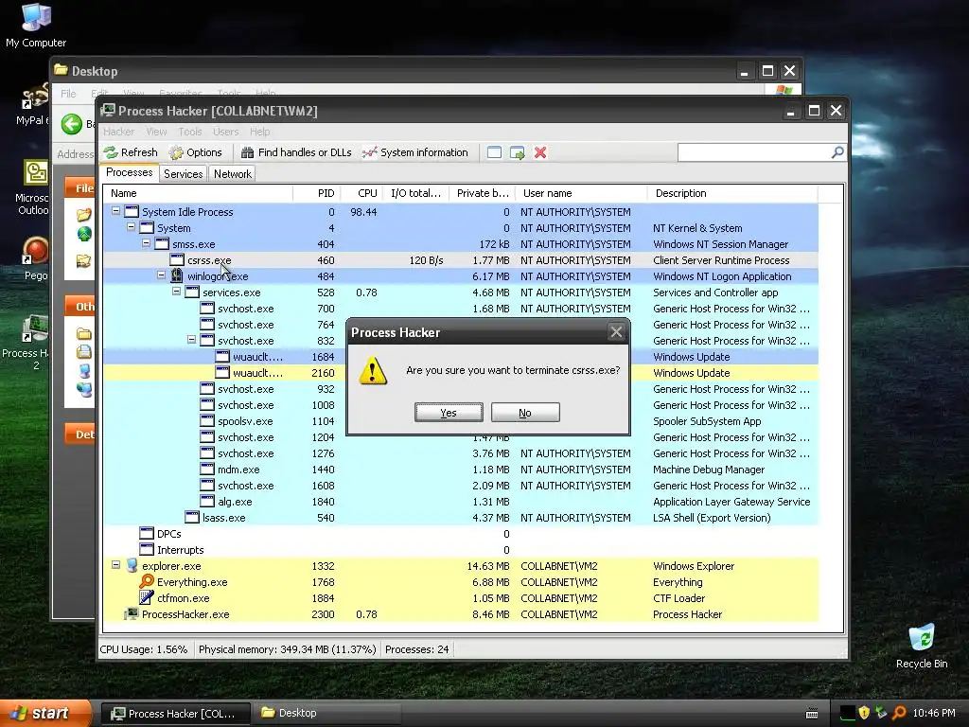The height and width of the screenshot is (727, 969).
Task: Sort by the CPU column header
Action: coord(361,193)
